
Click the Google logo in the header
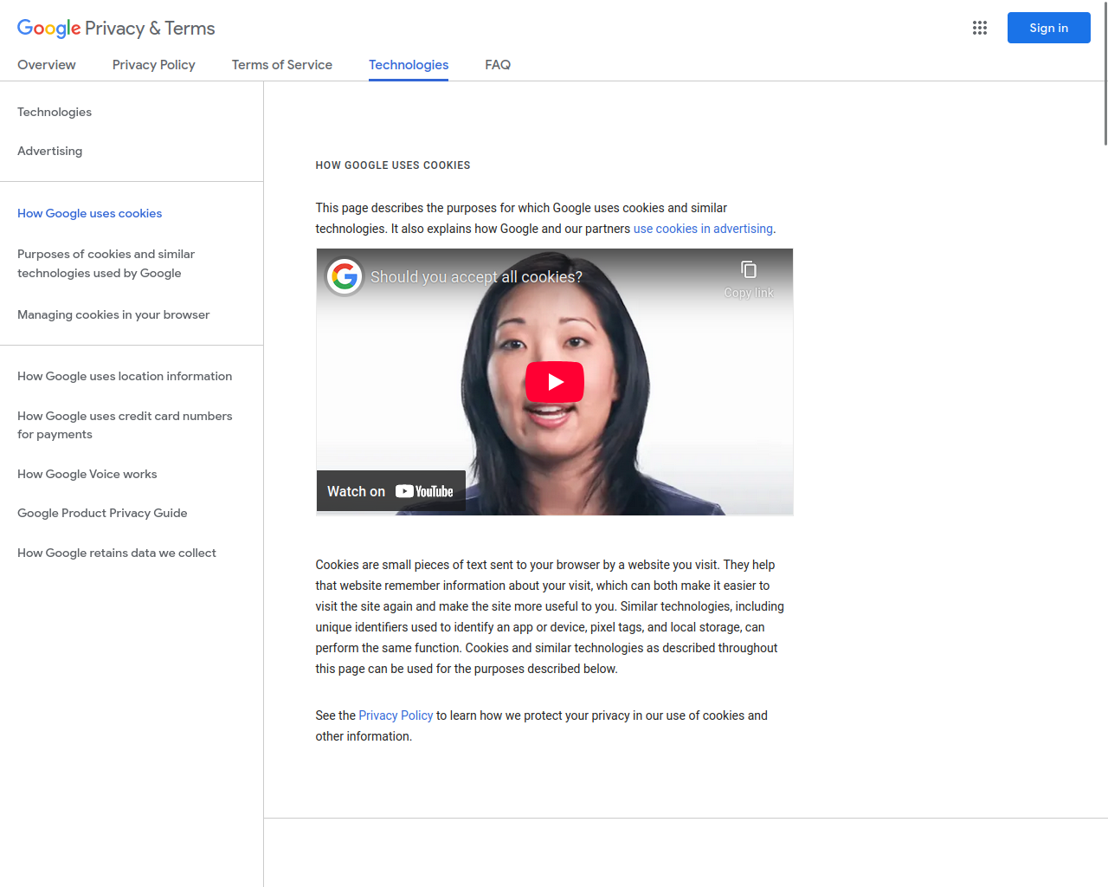[48, 29]
